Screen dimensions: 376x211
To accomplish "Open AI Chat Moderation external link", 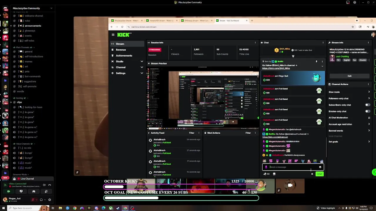I will point(369,118).
